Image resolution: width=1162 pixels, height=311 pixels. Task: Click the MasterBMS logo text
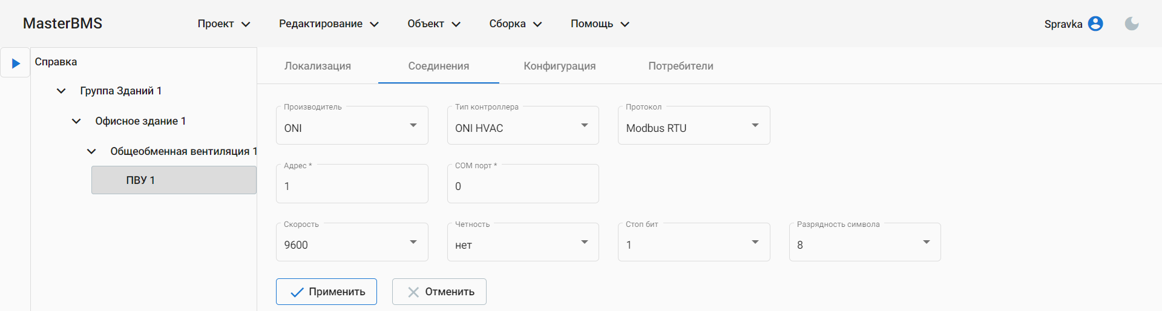(62, 24)
